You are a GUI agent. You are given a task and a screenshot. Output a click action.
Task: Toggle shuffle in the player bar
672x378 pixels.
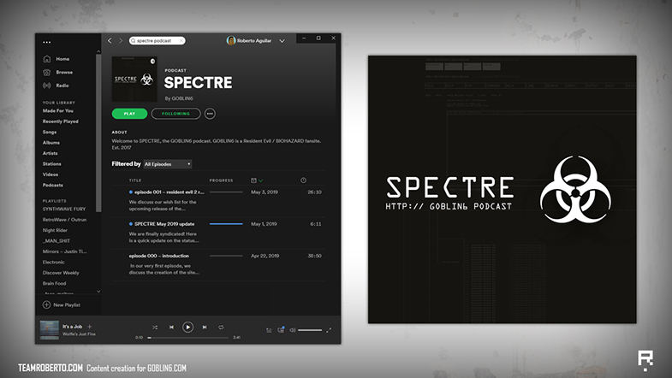click(155, 327)
